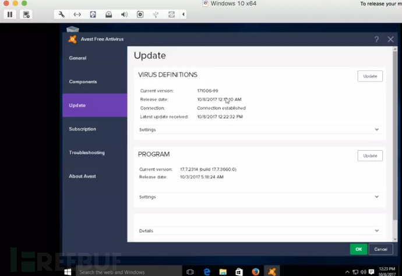The width and height of the screenshot is (402, 276).
Task: Take a VM snapshot from toolbar
Action: tap(26, 15)
